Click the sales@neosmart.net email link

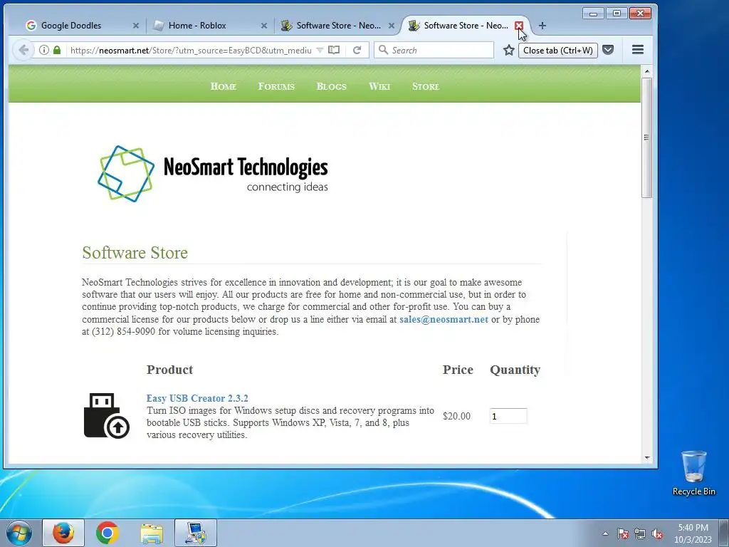tap(444, 320)
